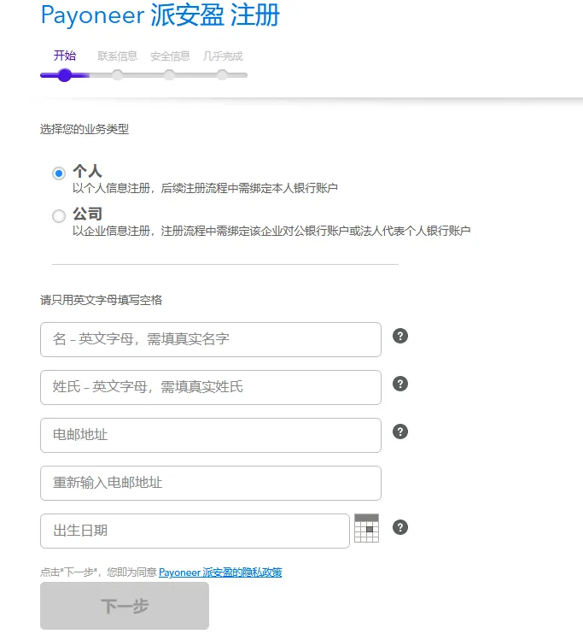Screen dimensions: 583x634
Task: Click the 公司 bold label
Action: point(87,214)
